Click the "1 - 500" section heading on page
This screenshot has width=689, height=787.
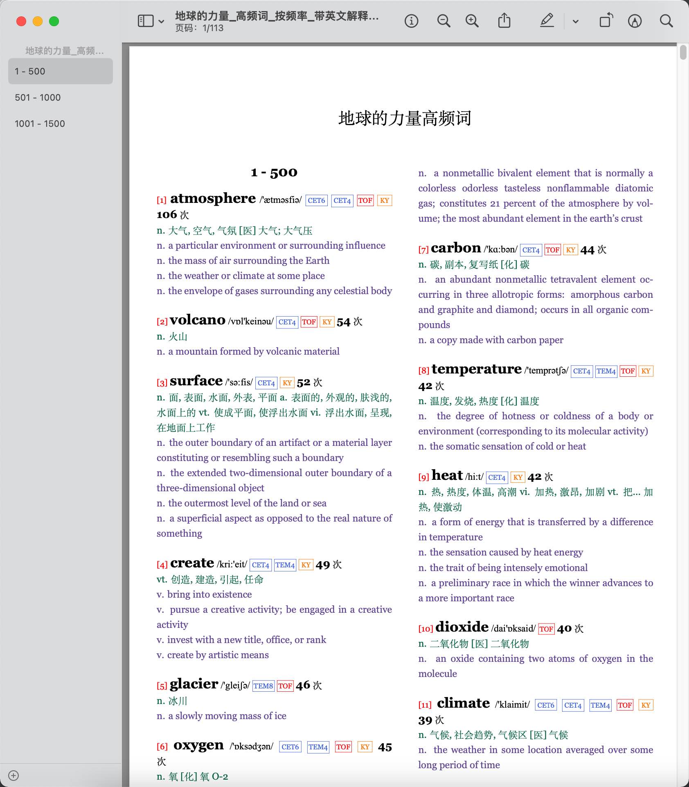[274, 172]
